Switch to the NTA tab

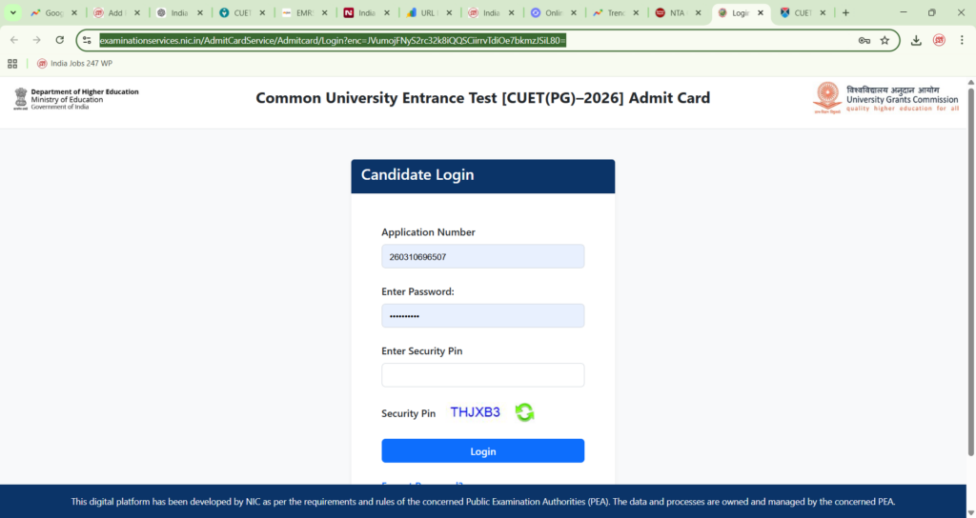coord(678,13)
